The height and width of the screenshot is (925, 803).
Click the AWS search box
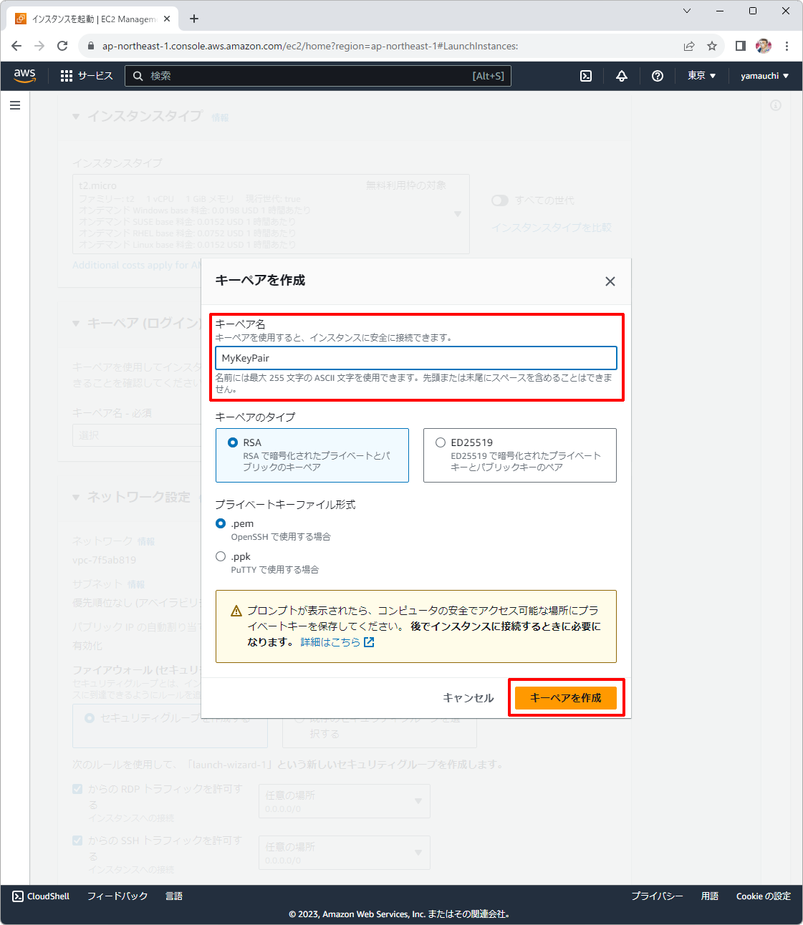click(x=318, y=76)
